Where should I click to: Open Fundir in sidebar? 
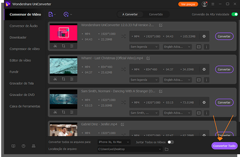14,72
